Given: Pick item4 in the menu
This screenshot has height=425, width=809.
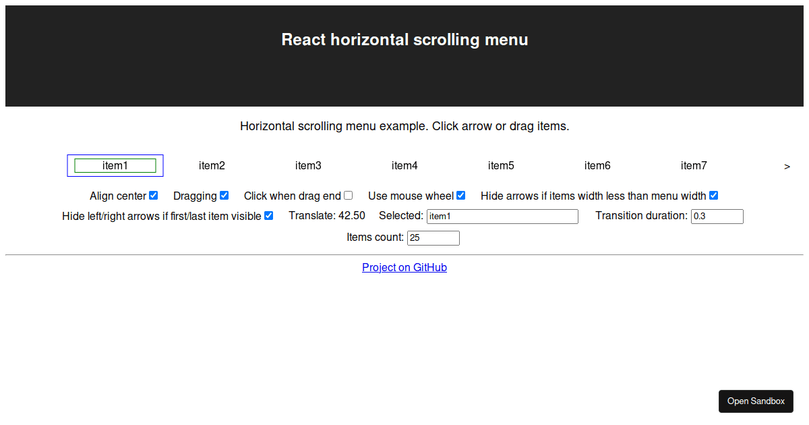Looking at the screenshot, I should click(404, 166).
